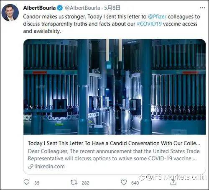Follow the @Pfizer mention link
Screen dimensions: 209x190
point(157,17)
